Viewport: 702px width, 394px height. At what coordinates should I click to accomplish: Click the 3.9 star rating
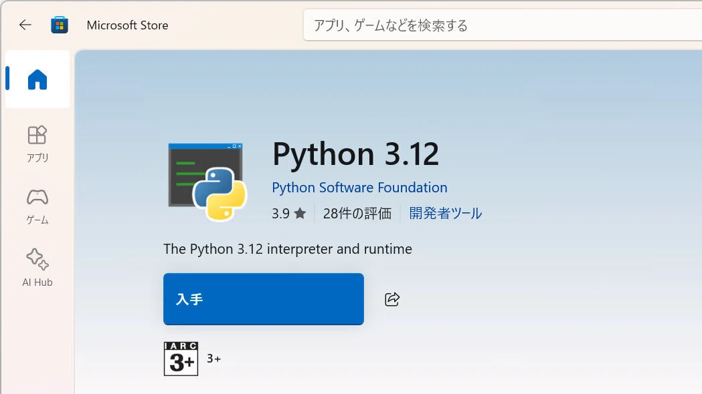[289, 214]
